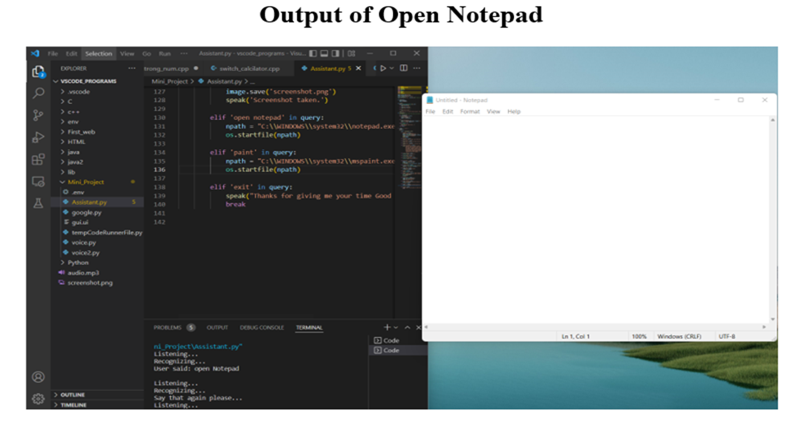Open the Remote Explorer view
Screen dimensions: 802x422
tap(38, 182)
